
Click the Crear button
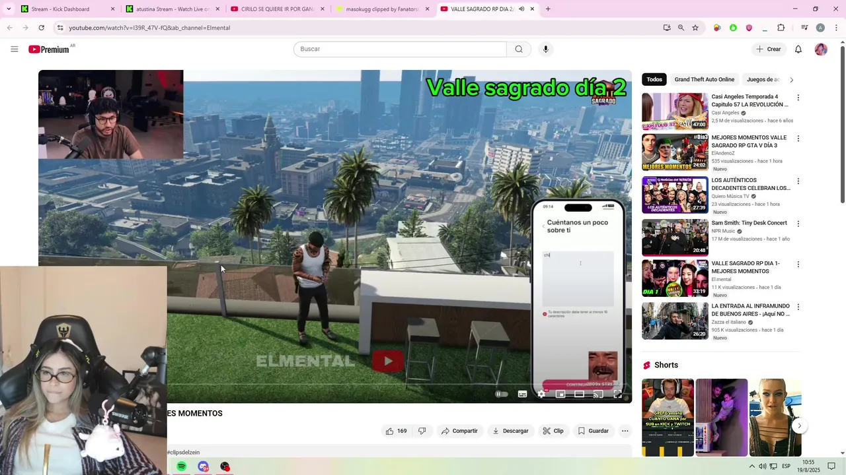[x=769, y=49]
